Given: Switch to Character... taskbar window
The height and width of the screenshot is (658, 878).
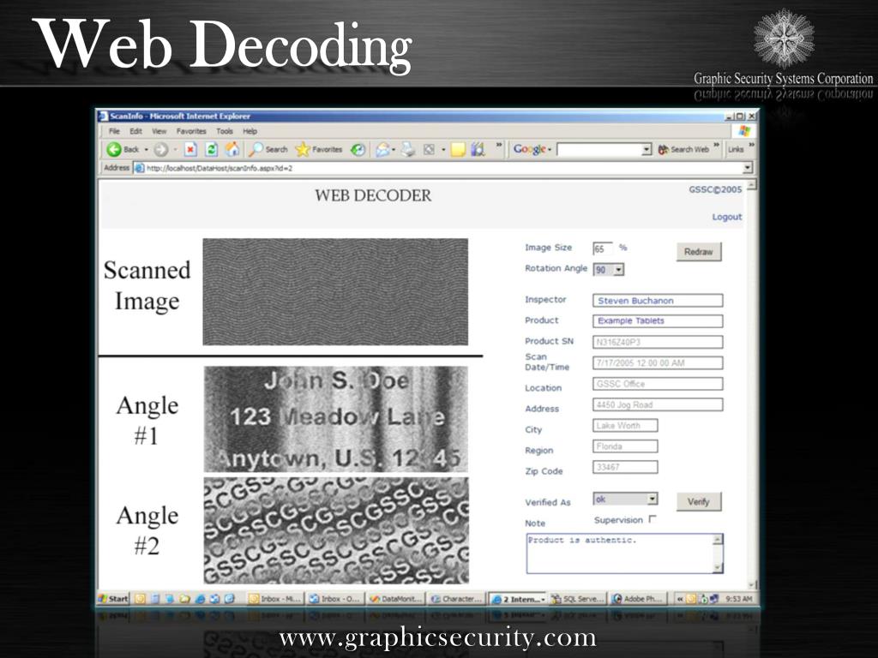Looking at the screenshot, I should coord(456,599).
